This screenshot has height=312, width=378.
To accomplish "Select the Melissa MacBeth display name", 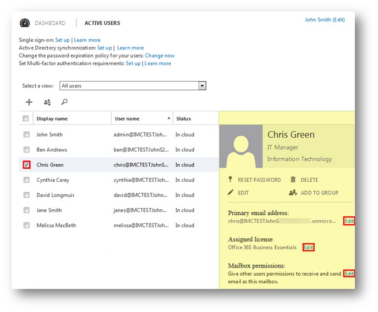I will pos(57,226).
